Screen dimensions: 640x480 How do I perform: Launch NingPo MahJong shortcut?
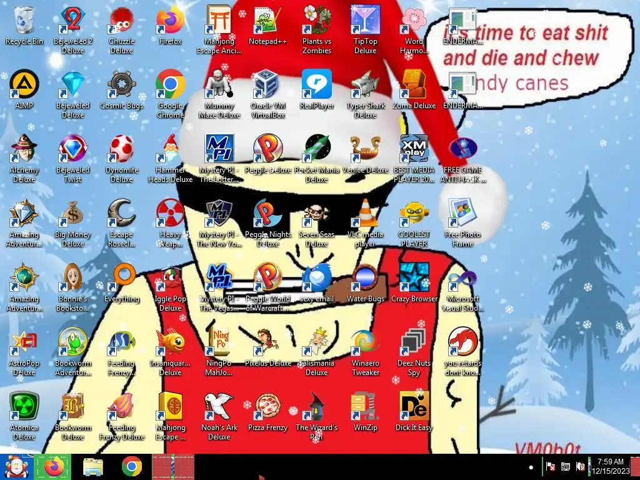[219, 352]
